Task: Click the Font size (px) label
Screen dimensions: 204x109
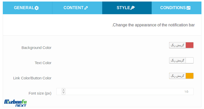Action: click(40, 93)
